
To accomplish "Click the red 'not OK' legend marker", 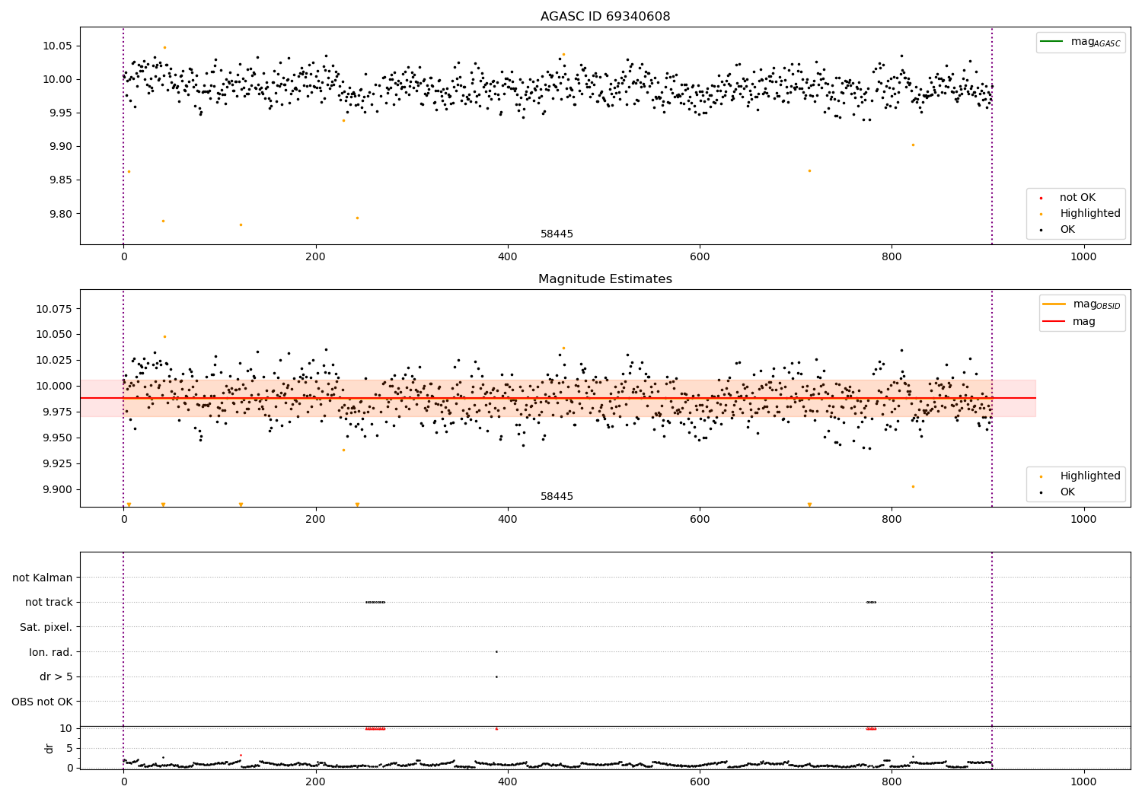I will click(1041, 198).
